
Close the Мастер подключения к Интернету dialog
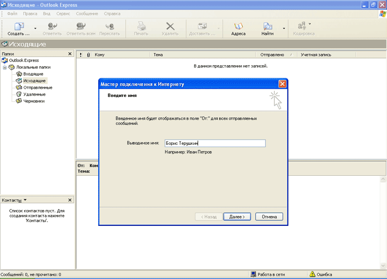(283, 84)
